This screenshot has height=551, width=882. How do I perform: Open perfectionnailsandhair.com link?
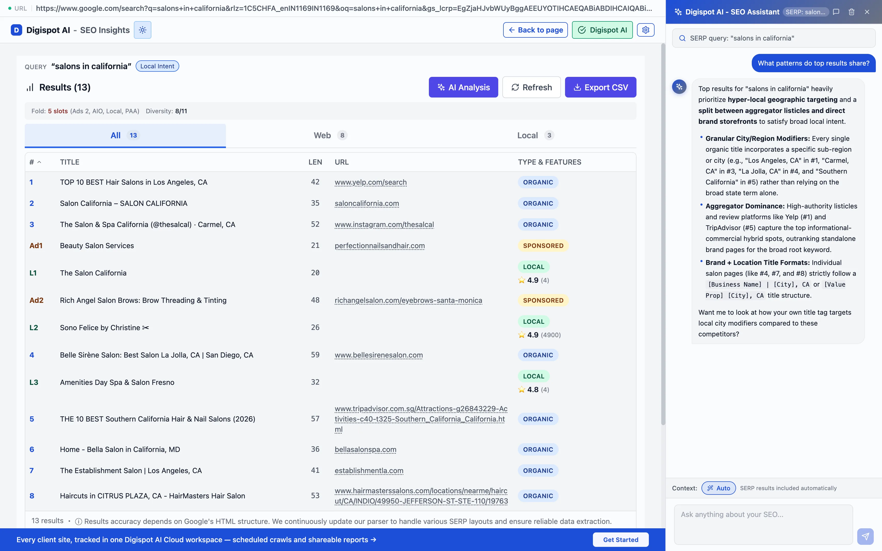click(380, 246)
